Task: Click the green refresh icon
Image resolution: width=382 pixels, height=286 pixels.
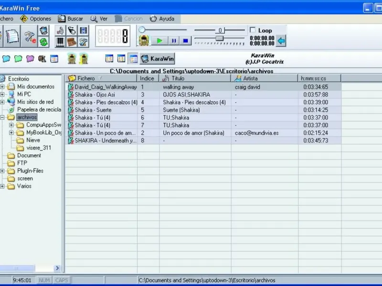Action: tap(43, 42)
